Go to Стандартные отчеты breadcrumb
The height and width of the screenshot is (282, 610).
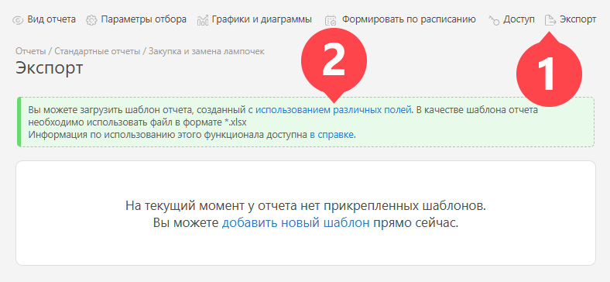(98, 51)
